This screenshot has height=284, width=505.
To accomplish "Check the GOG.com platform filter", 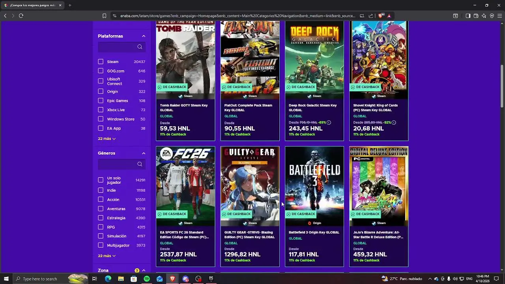I will click(x=101, y=71).
